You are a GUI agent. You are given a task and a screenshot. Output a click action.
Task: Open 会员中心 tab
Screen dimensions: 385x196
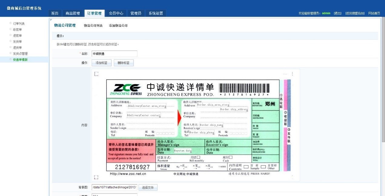click(x=116, y=13)
